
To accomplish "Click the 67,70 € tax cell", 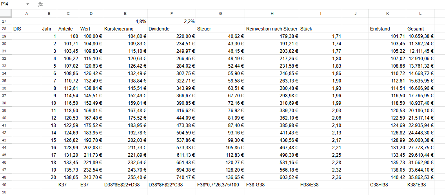I will point(220,95).
